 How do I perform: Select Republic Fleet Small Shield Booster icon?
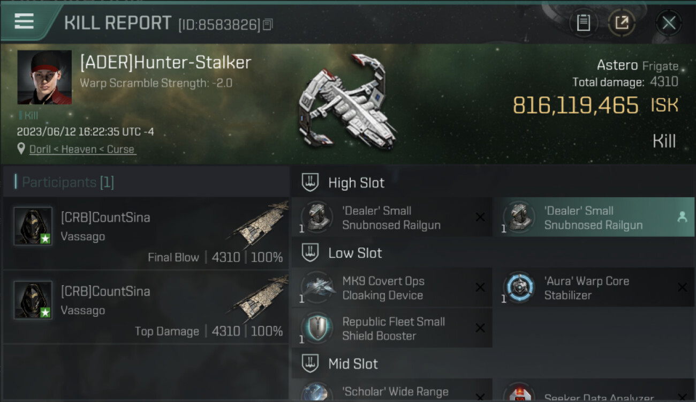(x=317, y=328)
